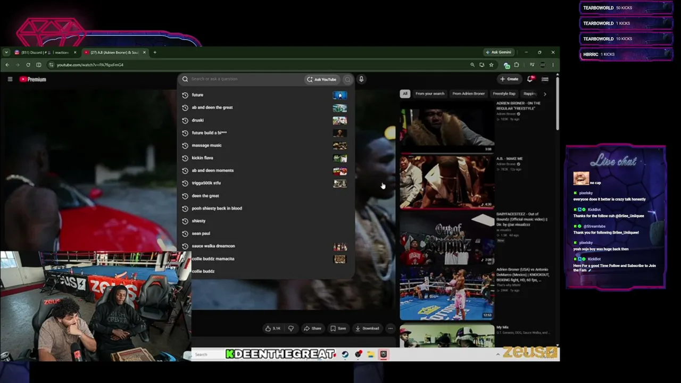Viewport: 681px width, 383px height.
Task: Open the more actions three-dot menu under the video
Action: click(x=391, y=328)
